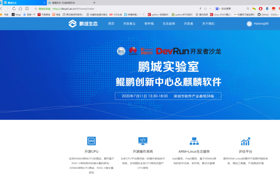Click the 关于我们 navigation link
Screen dimensions: 280x174
coord(208,24)
